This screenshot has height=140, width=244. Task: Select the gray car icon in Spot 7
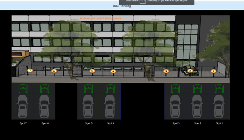(x=23, y=107)
